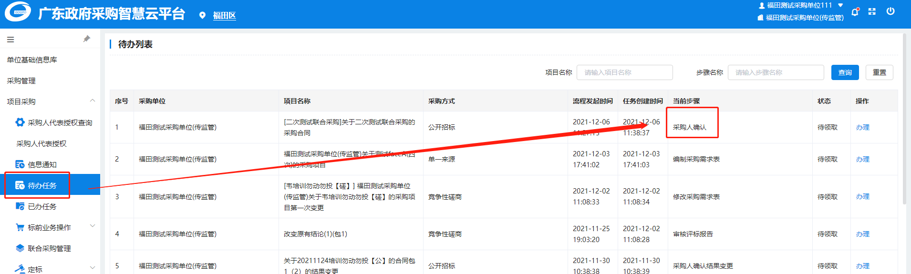
Task: Open 已办任务 in the sidebar
Action: [42, 206]
